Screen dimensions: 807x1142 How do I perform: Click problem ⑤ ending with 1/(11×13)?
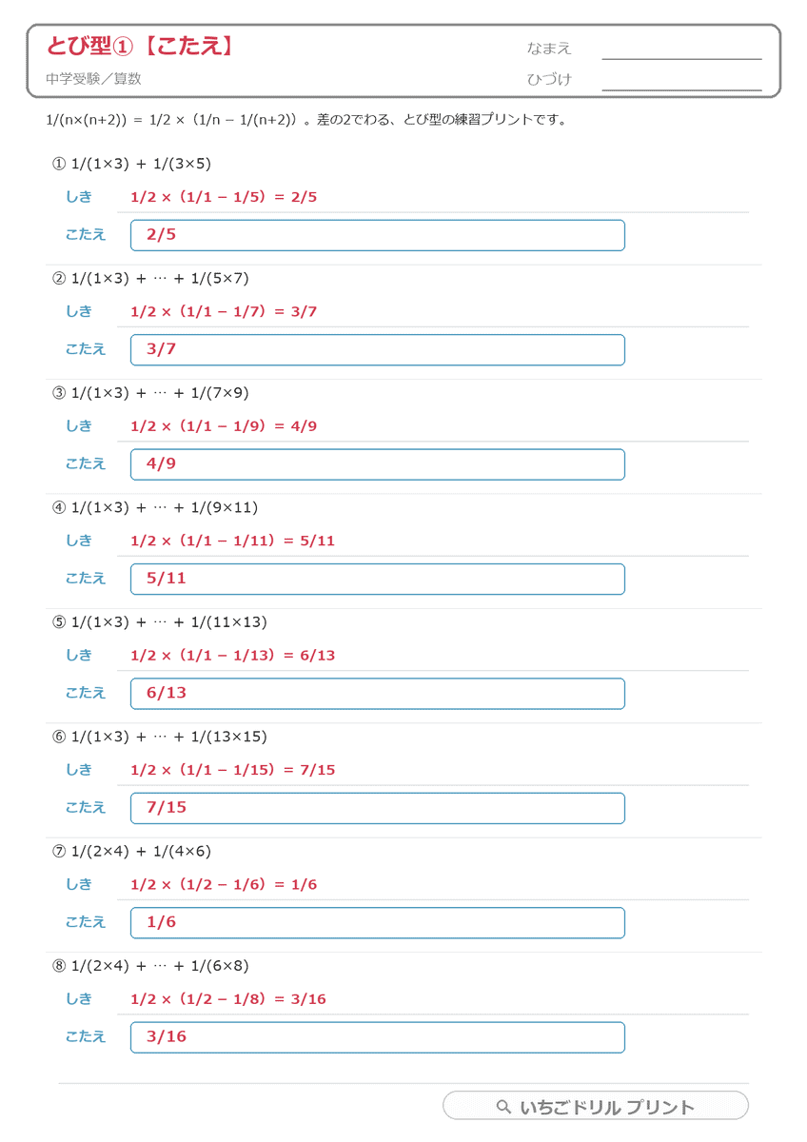pos(160,622)
